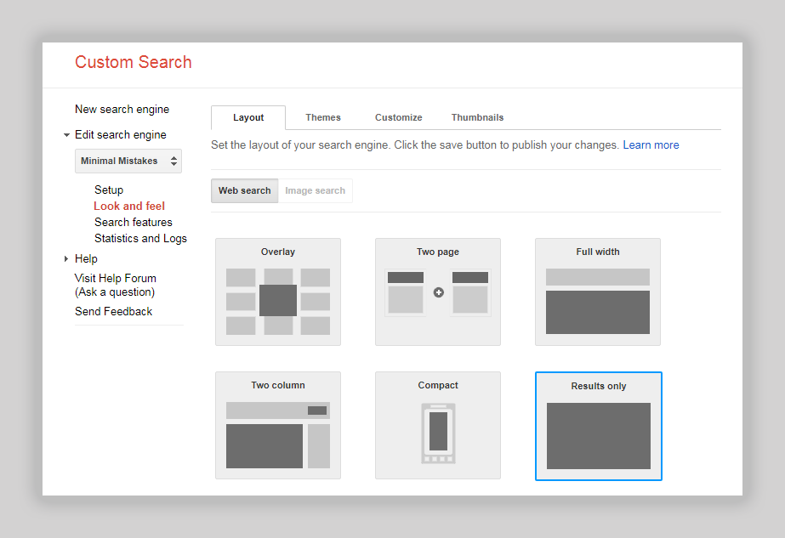Switch to the Customize tab
Image resolution: width=785 pixels, height=538 pixels.
coord(397,117)
